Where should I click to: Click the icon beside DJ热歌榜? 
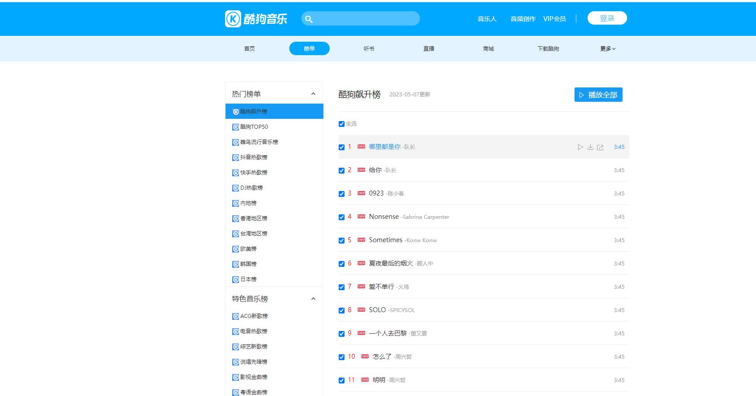[235, 188]
